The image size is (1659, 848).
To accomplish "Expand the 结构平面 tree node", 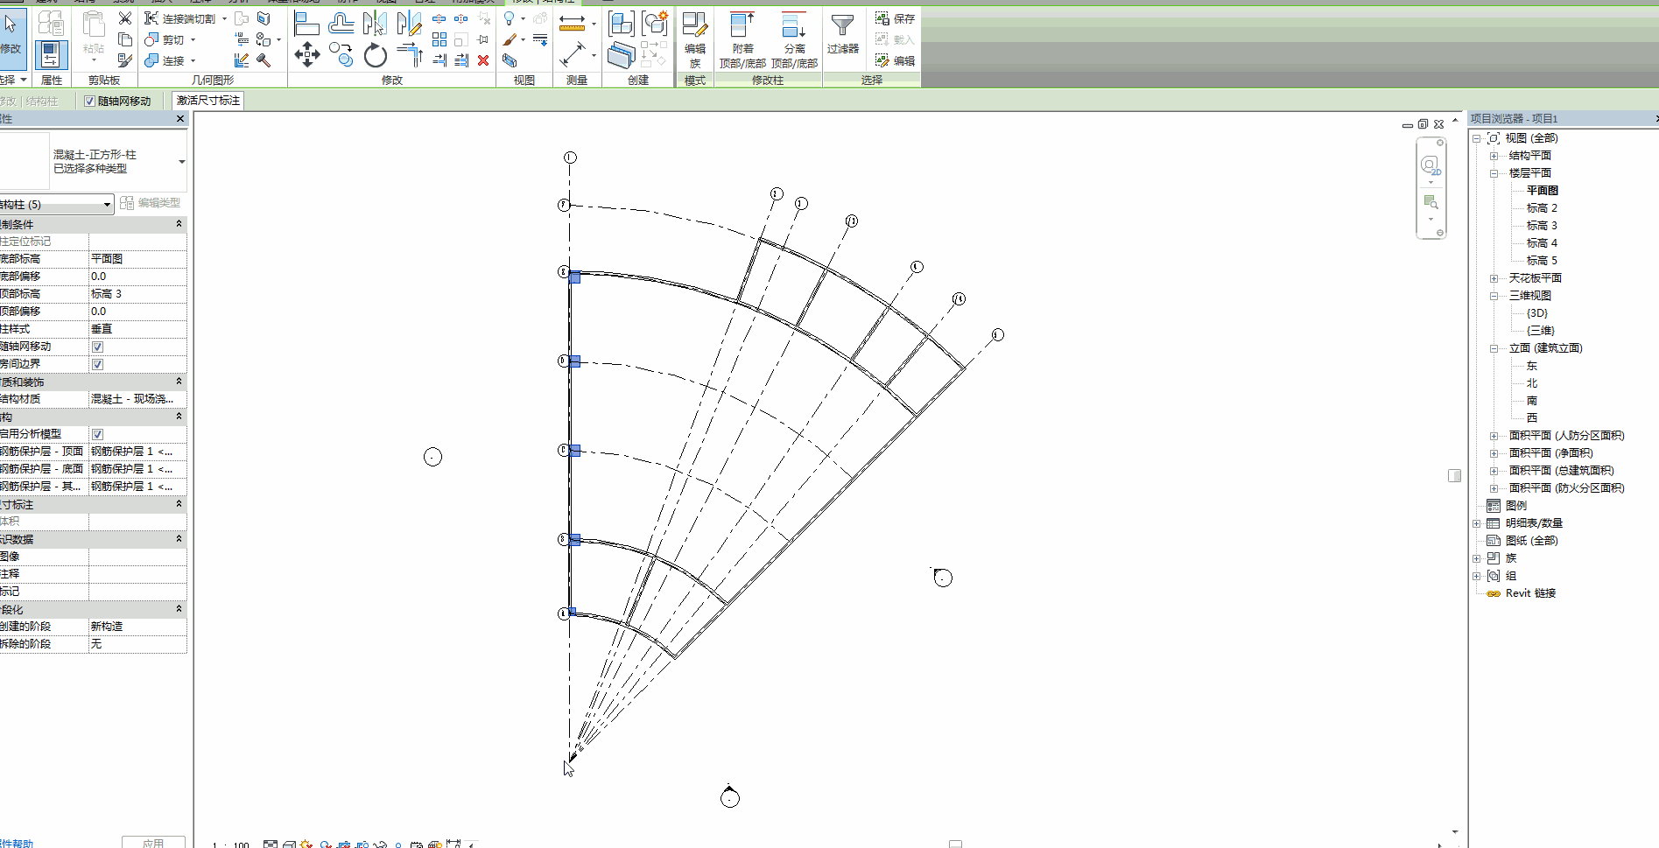I will [1494, 156].
